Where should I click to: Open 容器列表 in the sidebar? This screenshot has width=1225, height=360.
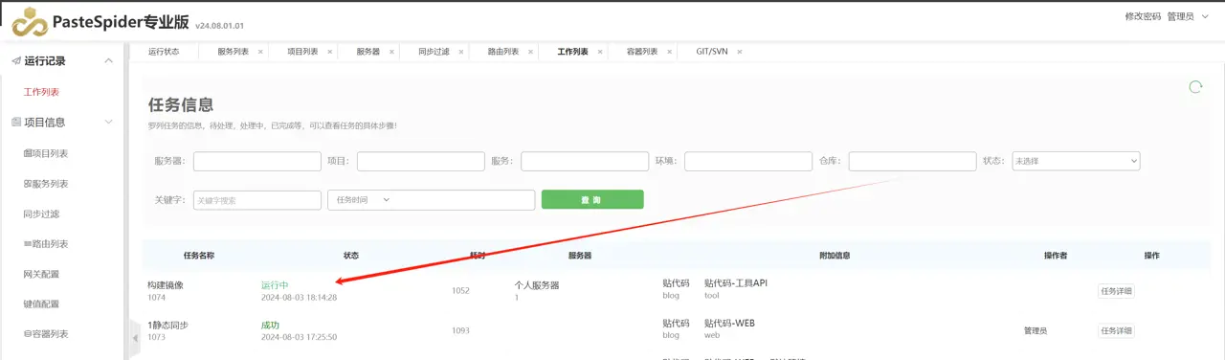coord(45,334)
